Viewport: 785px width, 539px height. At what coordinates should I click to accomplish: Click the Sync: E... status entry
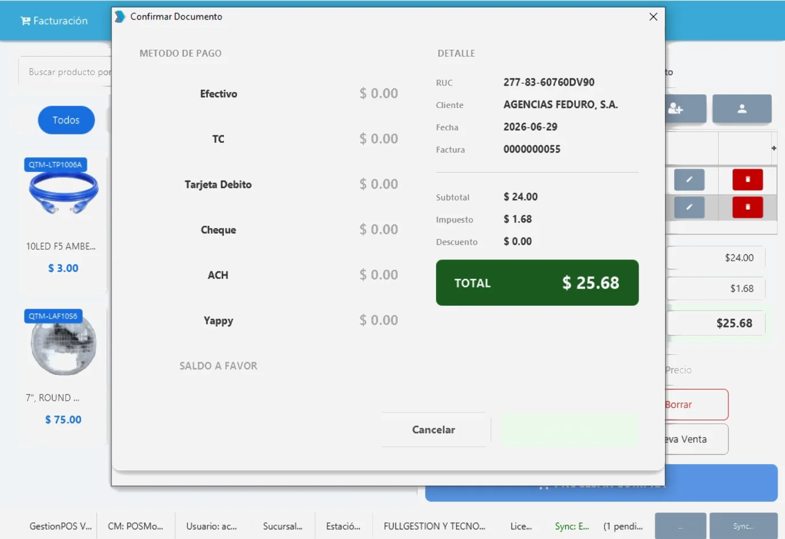coord(571,526)
